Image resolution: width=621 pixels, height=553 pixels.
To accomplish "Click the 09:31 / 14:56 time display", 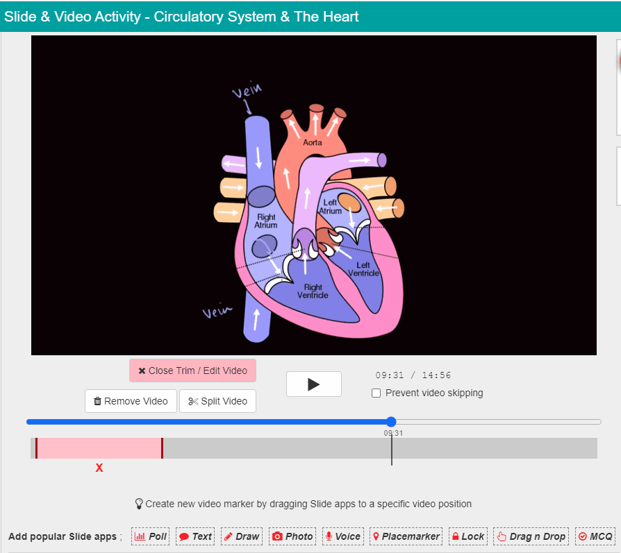I will pos(413,375).
